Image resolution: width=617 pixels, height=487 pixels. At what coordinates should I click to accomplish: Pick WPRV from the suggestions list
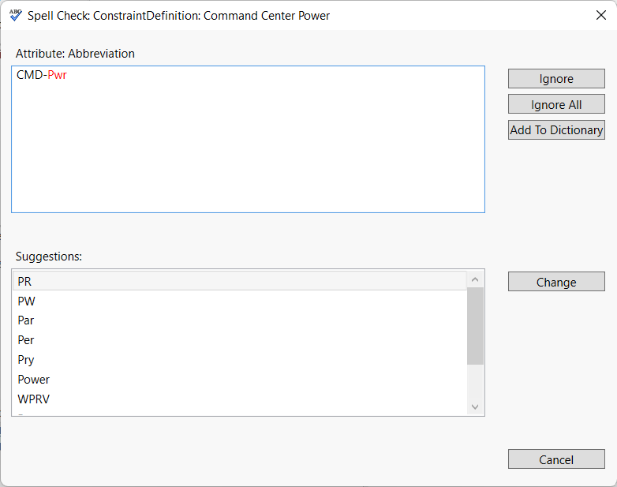[34, 399]
